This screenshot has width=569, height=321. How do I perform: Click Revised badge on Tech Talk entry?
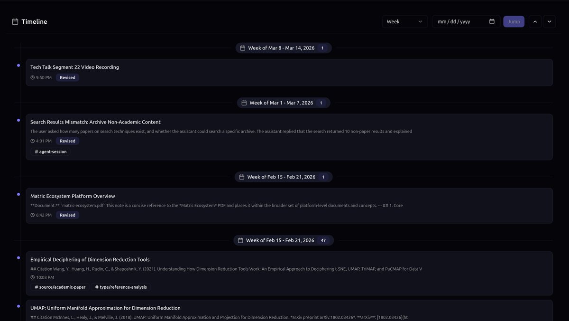(x=67, y=77)
